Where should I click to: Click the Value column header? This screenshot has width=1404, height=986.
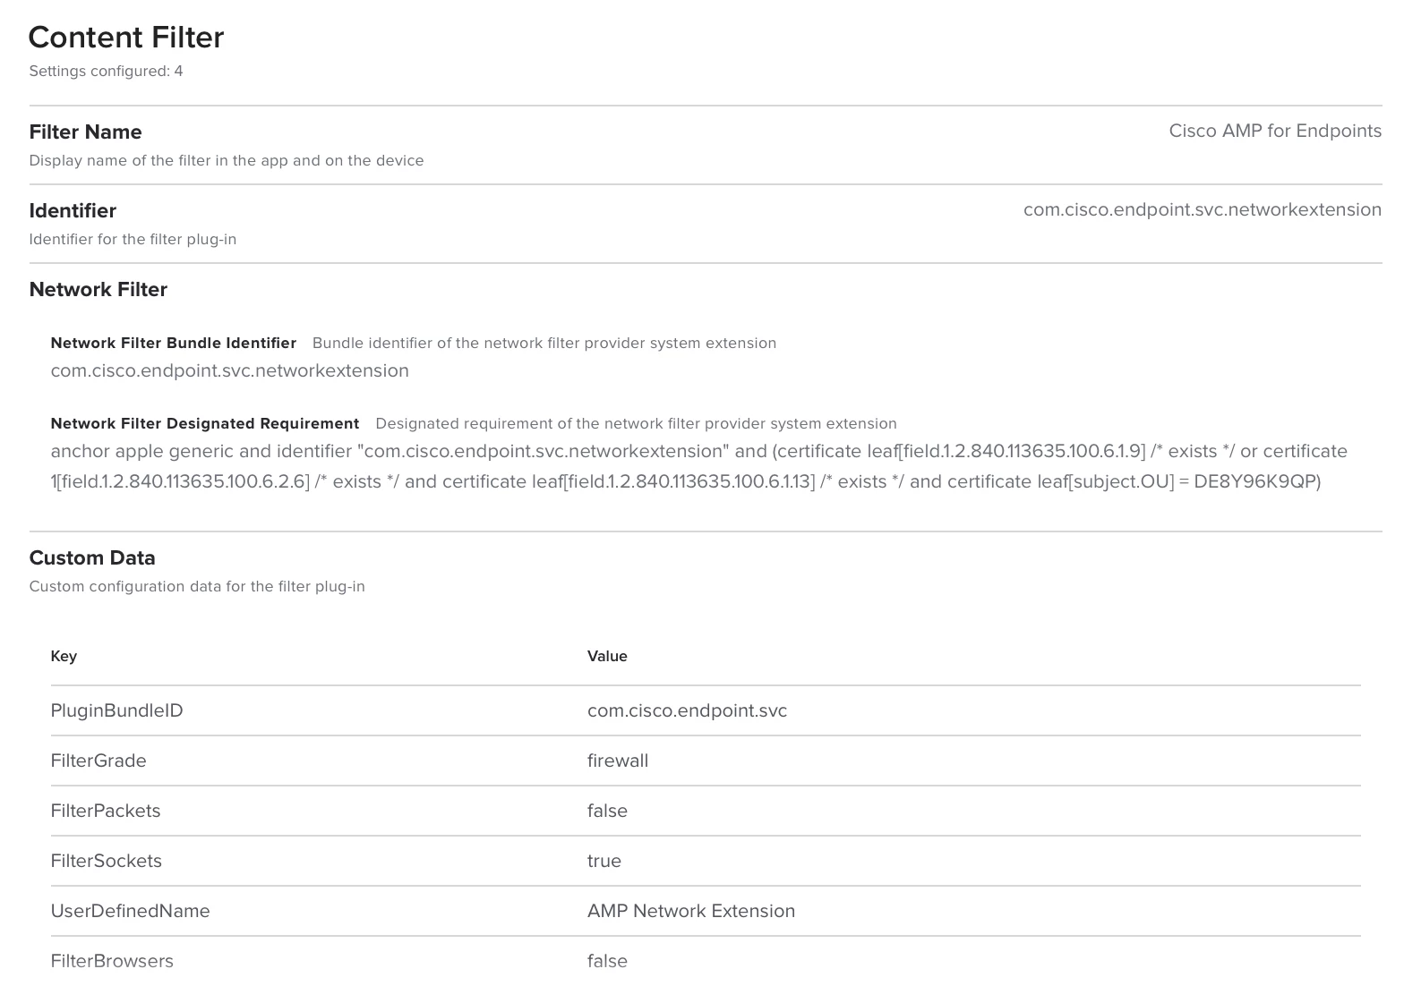click(x=607, y=656)
